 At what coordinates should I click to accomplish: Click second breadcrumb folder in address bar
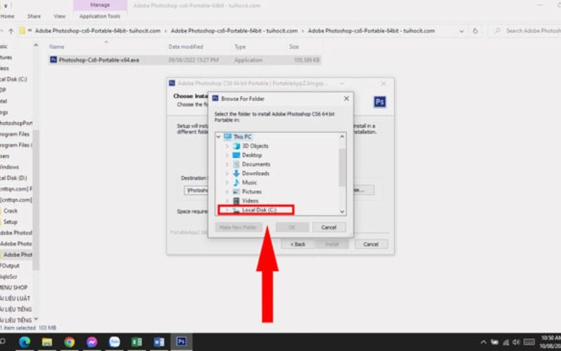click(234, 31)
